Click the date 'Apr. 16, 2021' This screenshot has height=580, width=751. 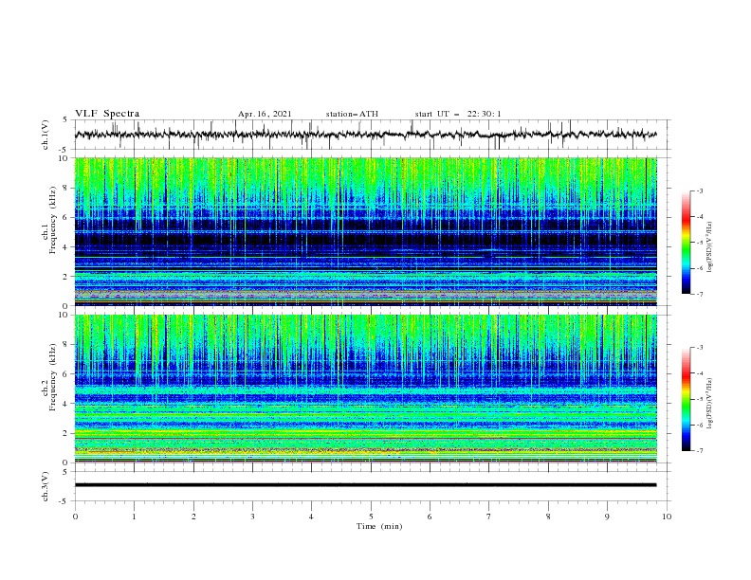coord(265,114)
